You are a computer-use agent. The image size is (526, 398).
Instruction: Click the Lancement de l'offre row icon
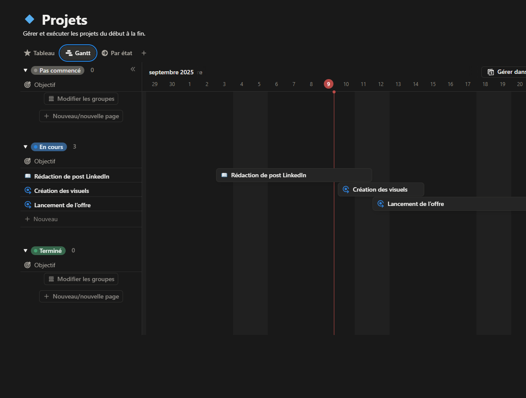coord(28,205)
